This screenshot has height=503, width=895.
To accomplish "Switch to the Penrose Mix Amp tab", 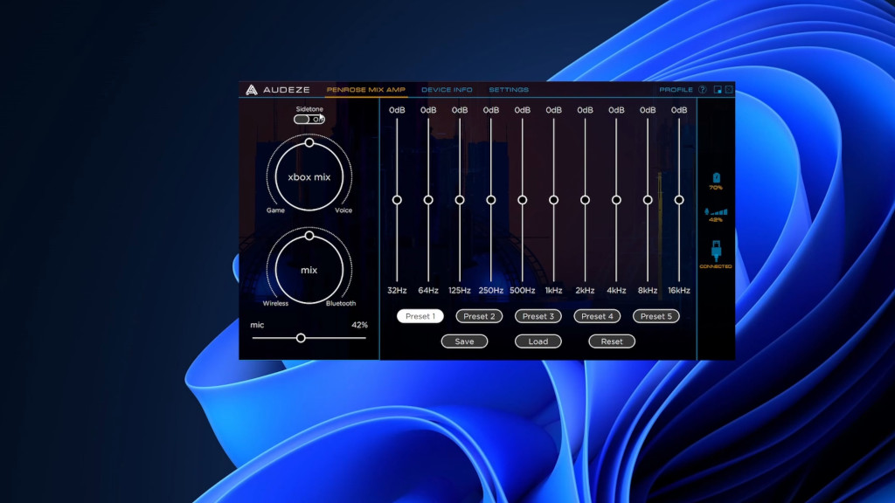I will pyautogui.click(x=366, y=90).
